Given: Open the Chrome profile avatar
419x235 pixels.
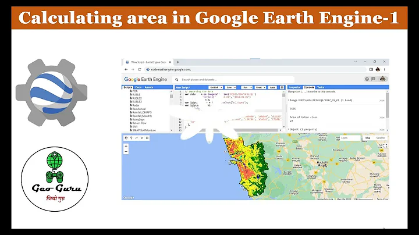Looking at the screenshot, I should (x=378, y=69).
